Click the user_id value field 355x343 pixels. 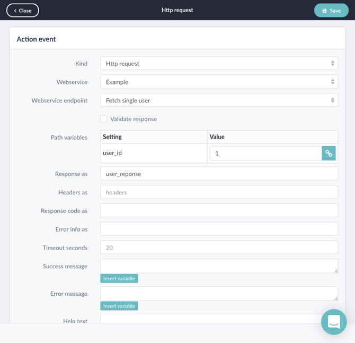click(265, 153)
